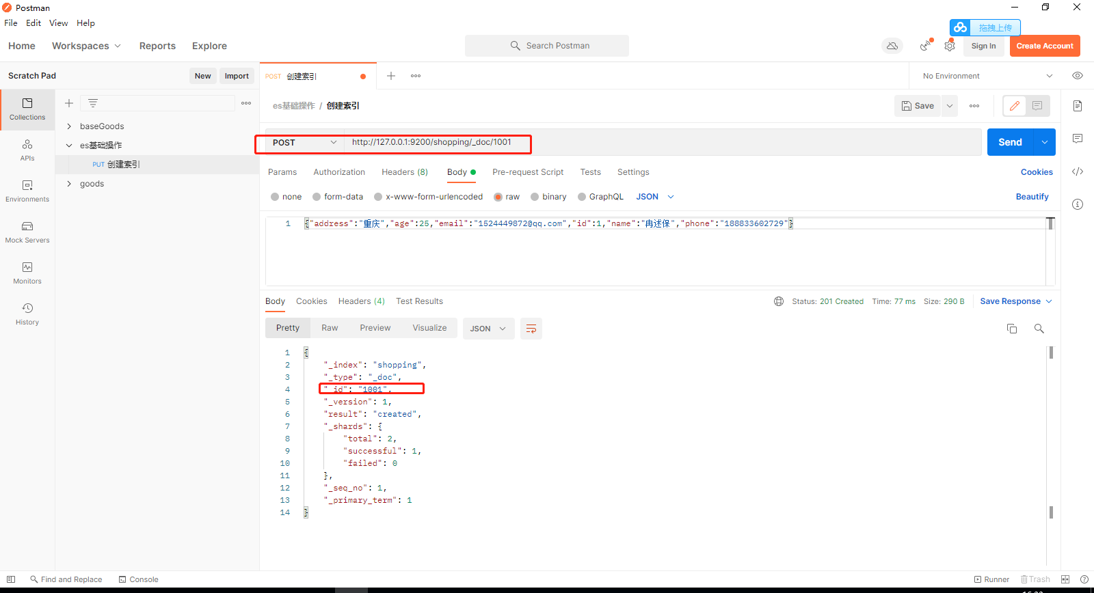
Task: Click the two-pane layout icon in status bar
Action: point(1065,579)
